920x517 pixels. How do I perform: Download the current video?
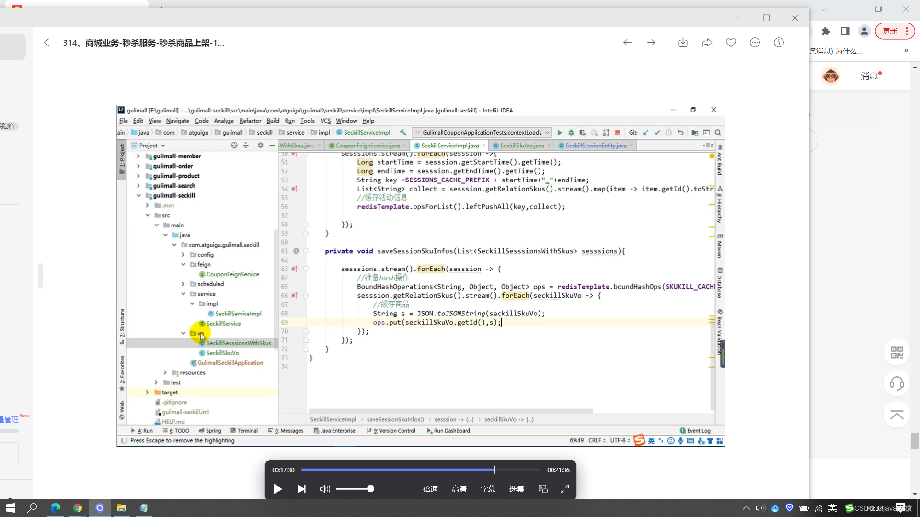coord(683,43)
